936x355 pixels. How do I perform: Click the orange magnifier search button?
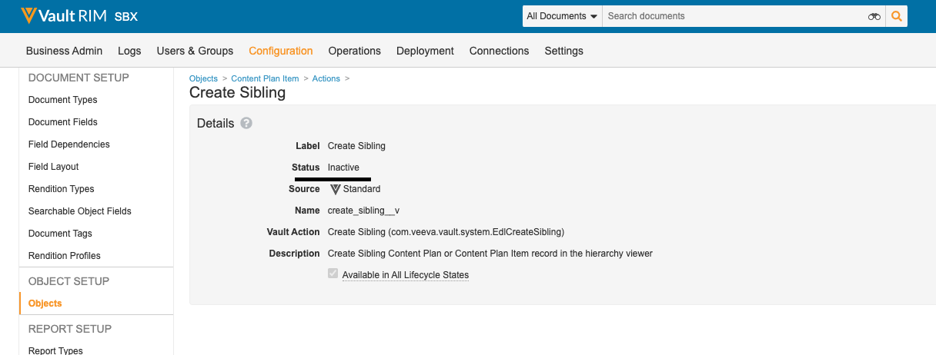896,16
